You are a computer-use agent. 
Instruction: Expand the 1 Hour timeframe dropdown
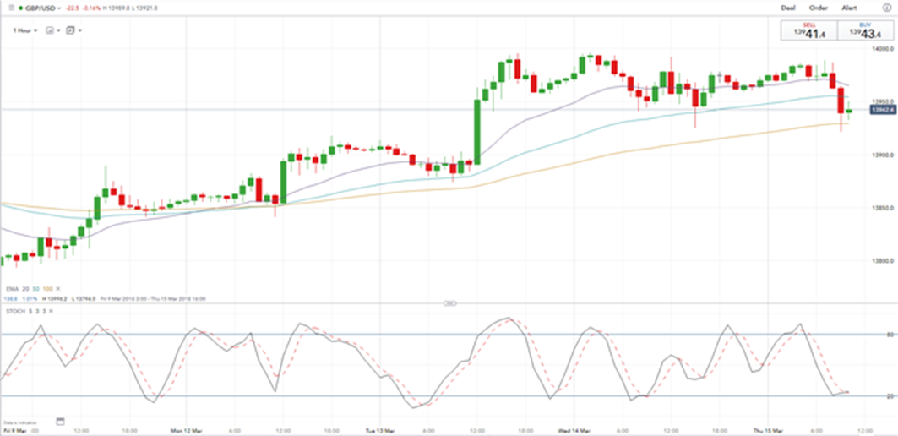click(25, 30)
